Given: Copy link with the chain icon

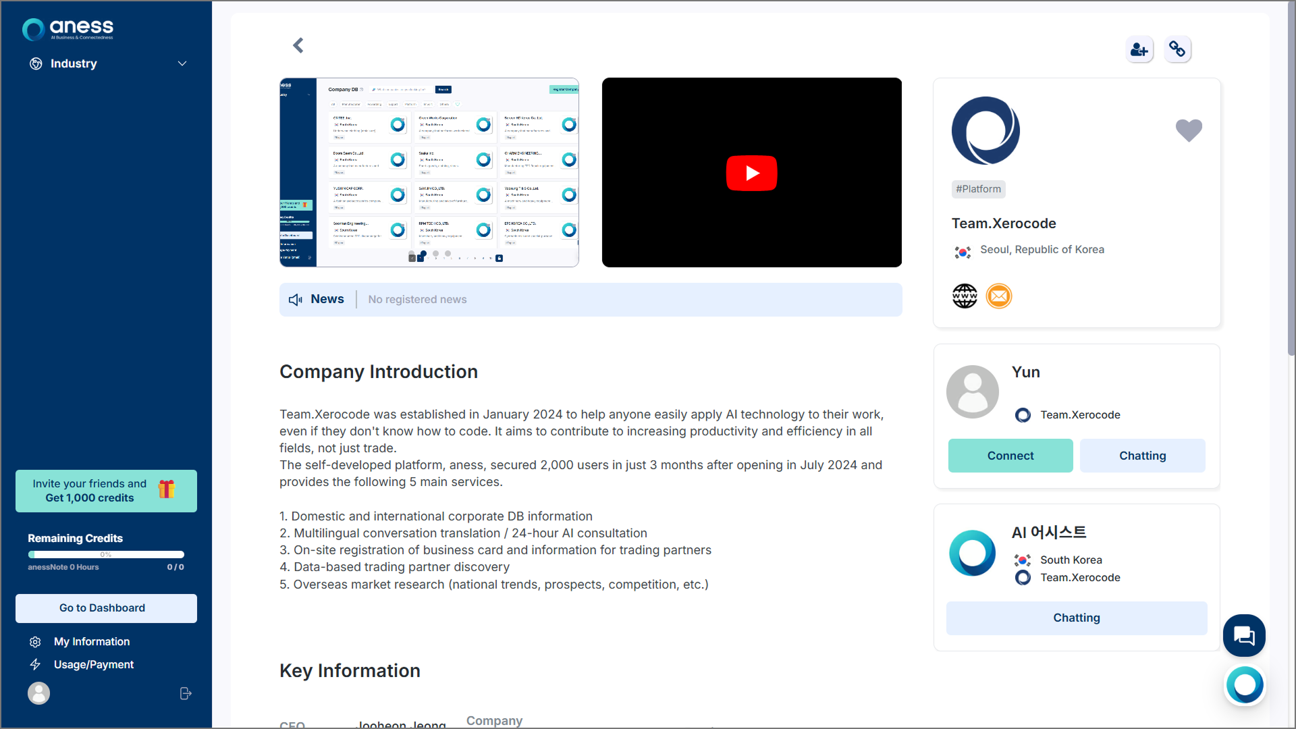Looking at the screenshot, I should click(x=1178, y=49).
